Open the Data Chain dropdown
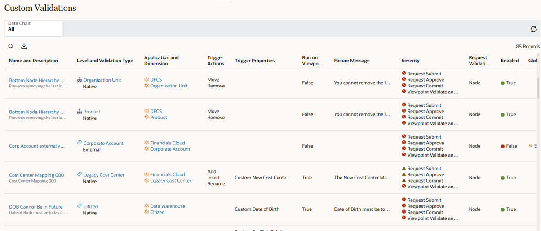541x231 pixels. click(x=33, y=28)
